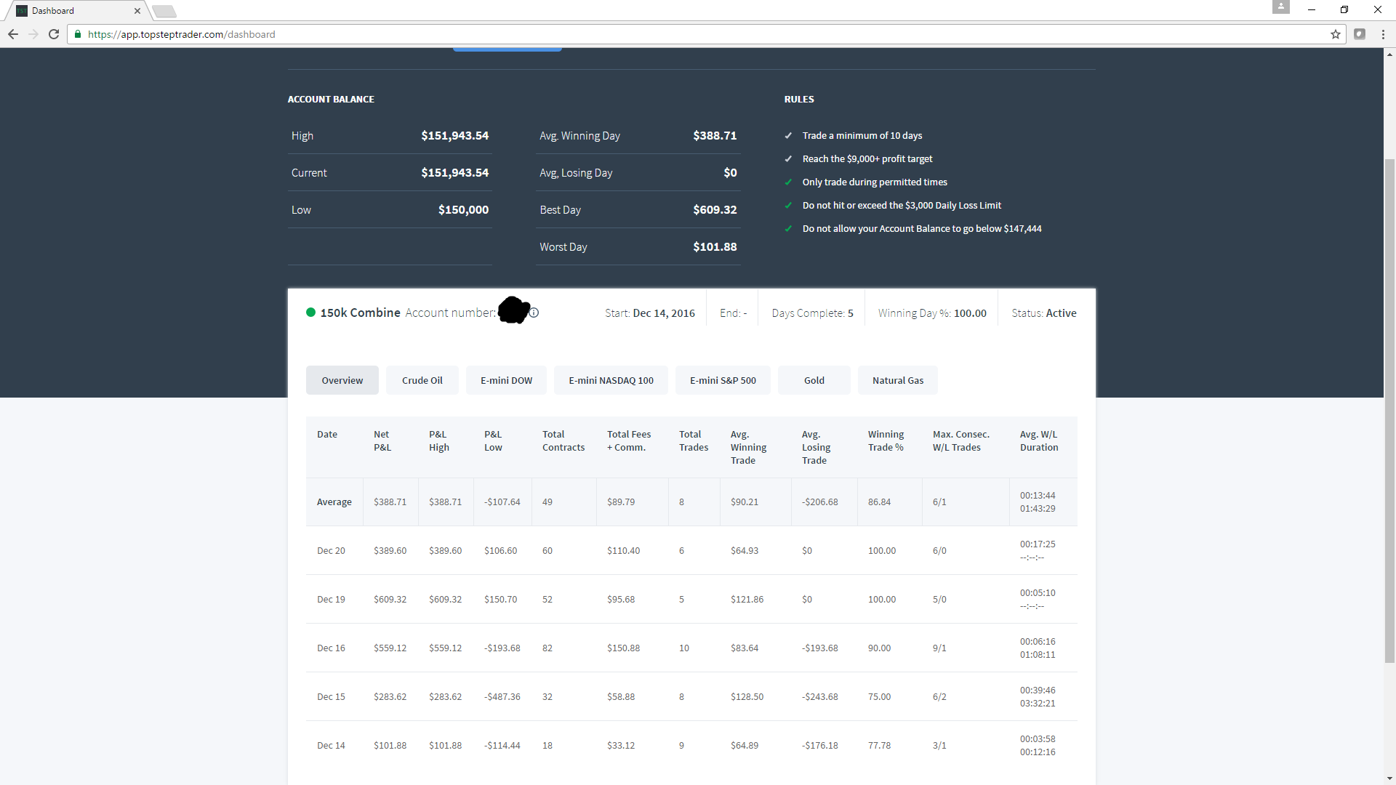Open a new browser tab
The image size is (1396, 785).
point(164,11)
